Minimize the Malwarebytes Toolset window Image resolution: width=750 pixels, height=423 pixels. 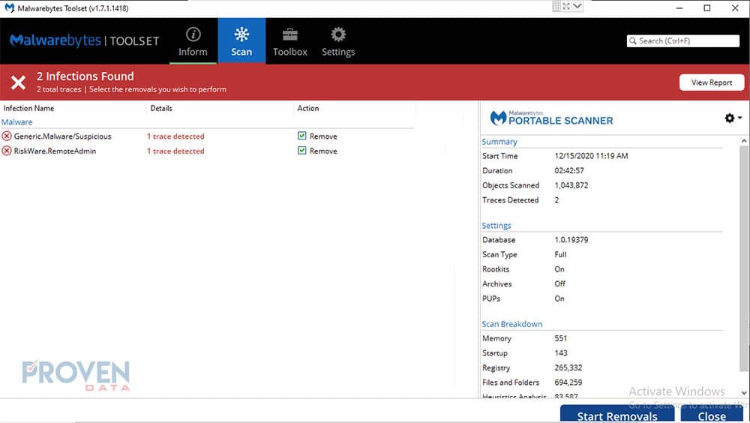679,8
